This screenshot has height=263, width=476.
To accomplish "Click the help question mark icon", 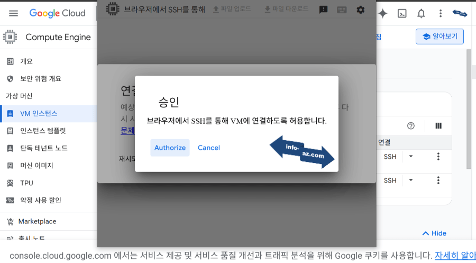I will point(411,126).
